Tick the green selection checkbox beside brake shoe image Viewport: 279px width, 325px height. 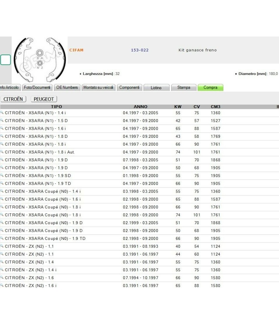pyautogui.click(x=5, y=60)
